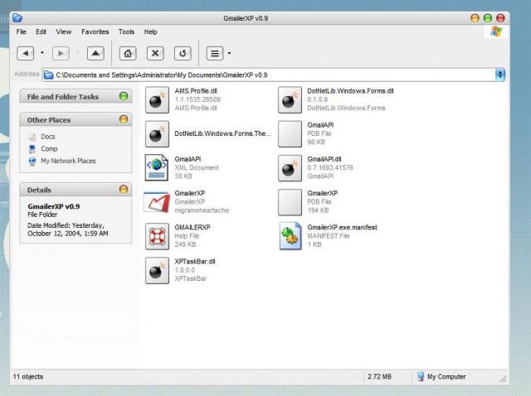531x396 pixels.
Task: Click the 2.72 MB status bar entry
Action: click(x=379, y=376)
